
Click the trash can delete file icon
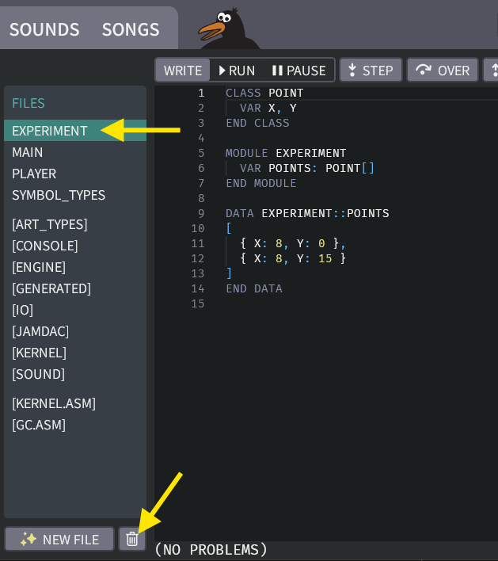132,539
